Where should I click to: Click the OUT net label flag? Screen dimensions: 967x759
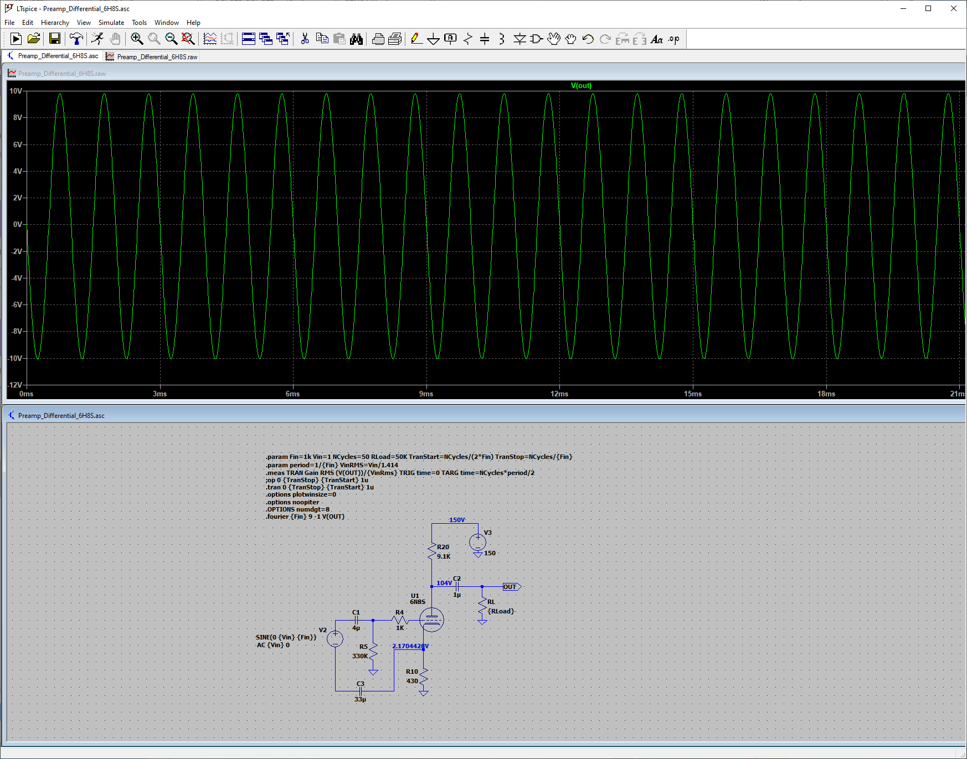(x=512, y=587)
